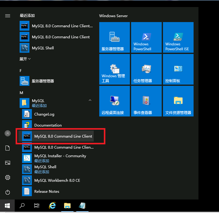Click the Windows Server group title
The height and width of the screenshot is (213, 219).
coord(113,16)
